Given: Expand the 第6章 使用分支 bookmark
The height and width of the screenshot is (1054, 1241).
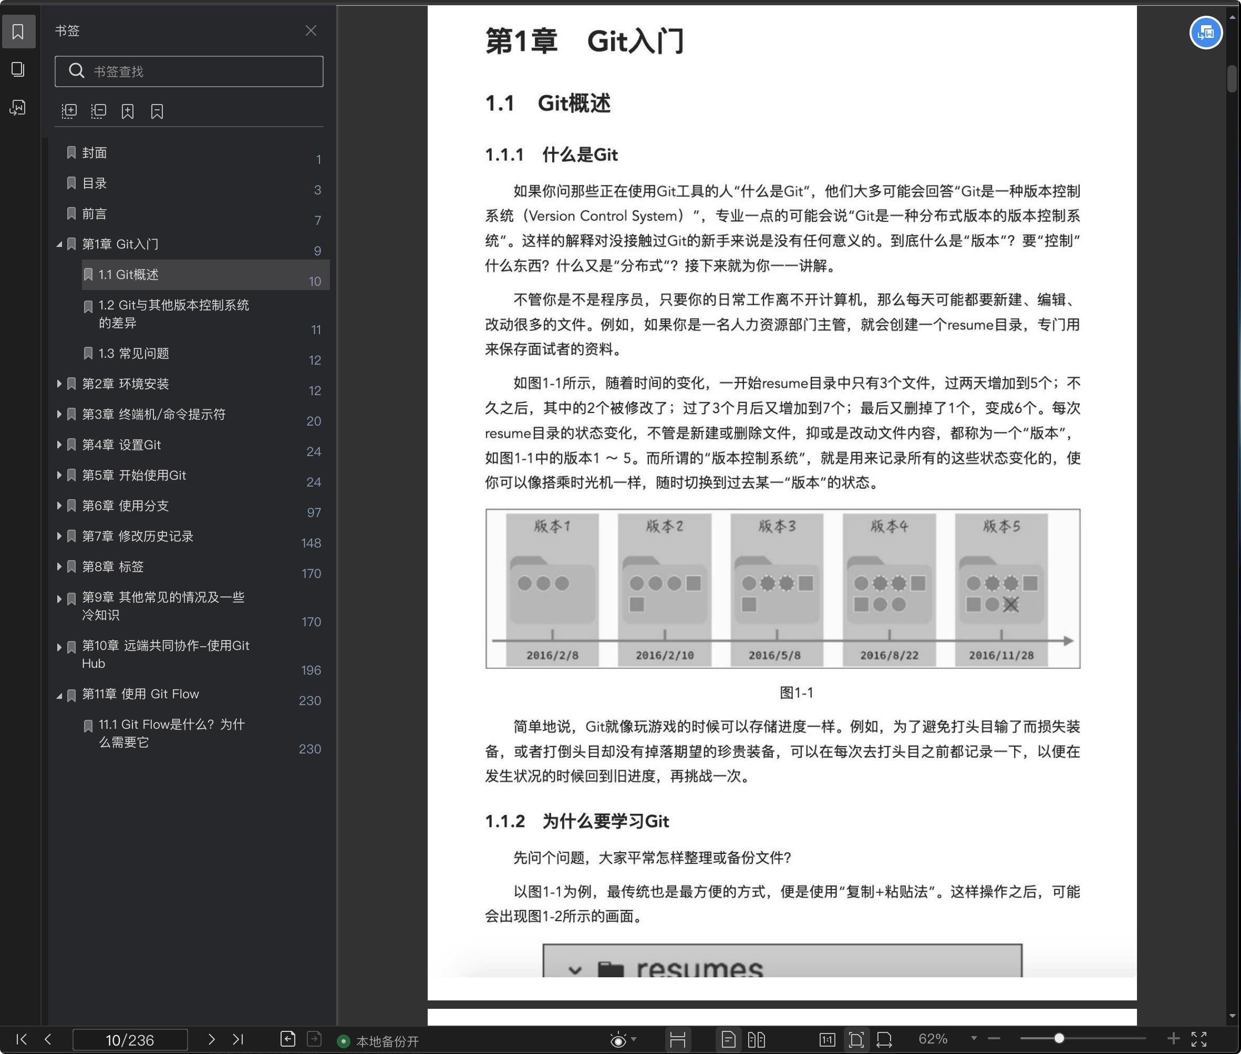Looking at the screenshot, I should pyautogui.click(x=59, y=505).
